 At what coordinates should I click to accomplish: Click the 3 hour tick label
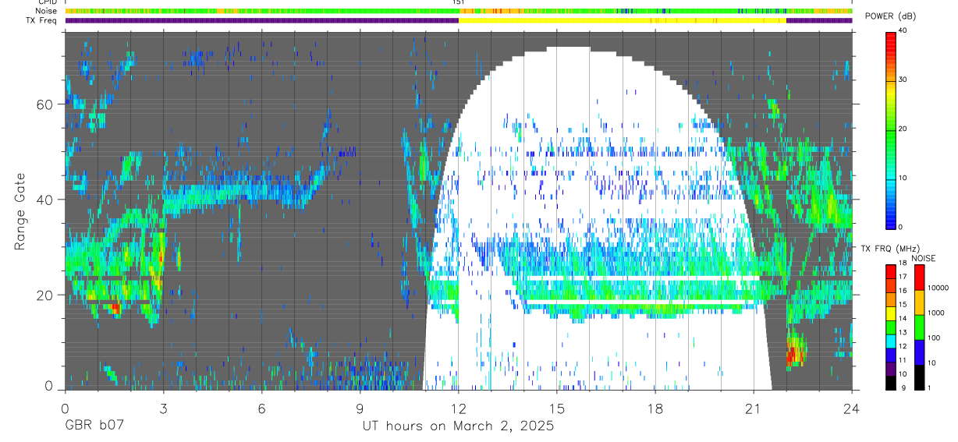click(163, 408)
